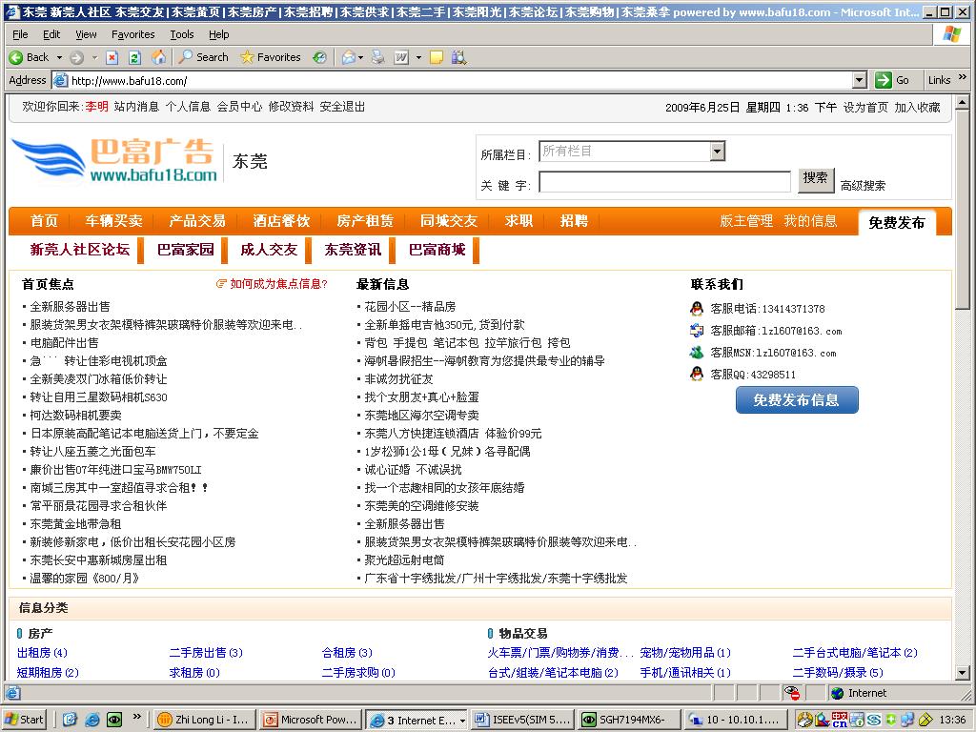
Task: Expand the 所属栏目 category dropdown
Action: click(717, 152)
